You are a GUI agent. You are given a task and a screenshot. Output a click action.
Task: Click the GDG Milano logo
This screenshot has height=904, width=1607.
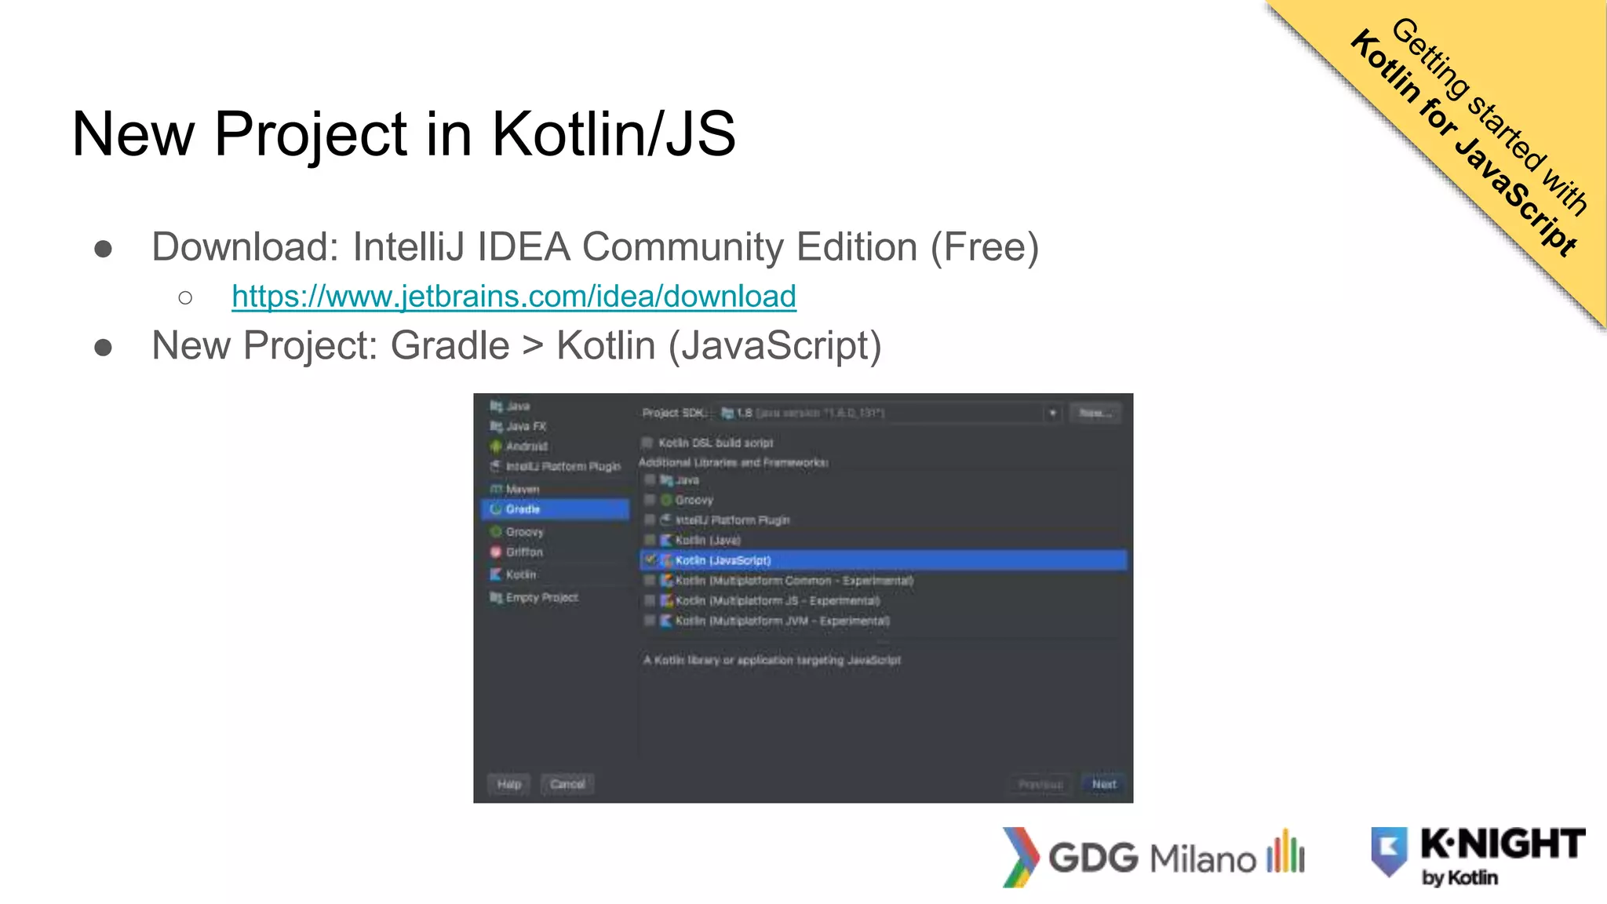pyautogui.click(x=1153, y=857)
